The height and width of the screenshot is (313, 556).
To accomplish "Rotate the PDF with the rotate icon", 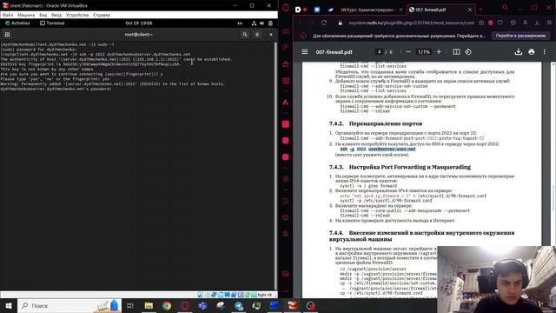I will pyautogui.click(x=468, y=52).
